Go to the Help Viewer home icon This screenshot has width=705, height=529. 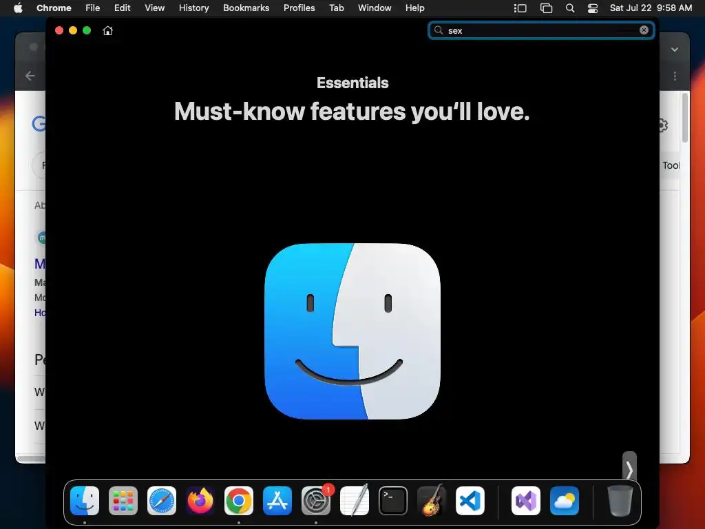(x=107, y=30)
